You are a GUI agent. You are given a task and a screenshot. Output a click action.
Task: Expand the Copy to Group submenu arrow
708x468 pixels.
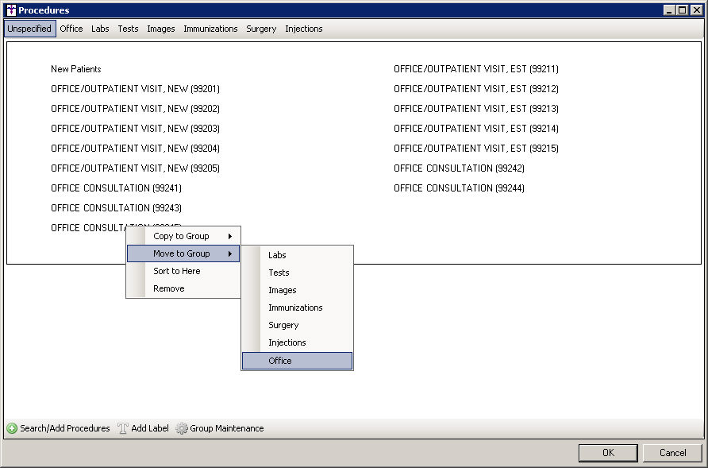point(230,236)
